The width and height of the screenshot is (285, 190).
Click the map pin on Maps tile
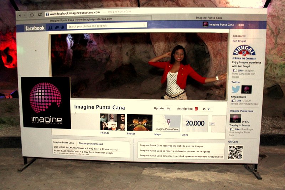169,122
